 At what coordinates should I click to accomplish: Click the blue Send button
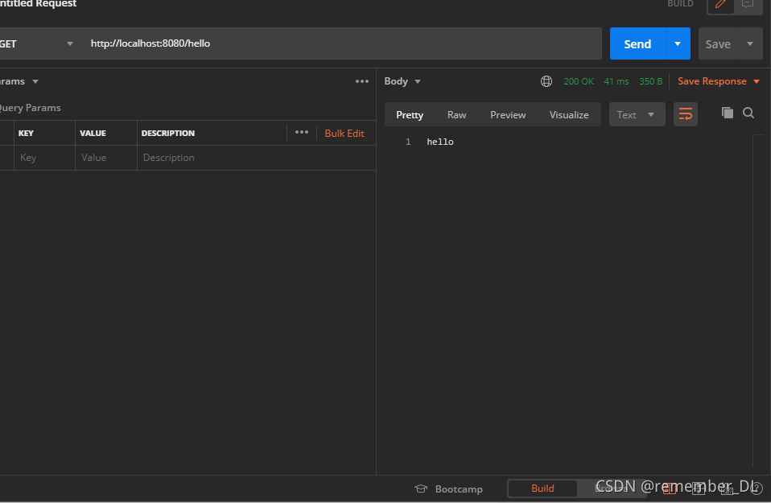click(x=637, y=43)
